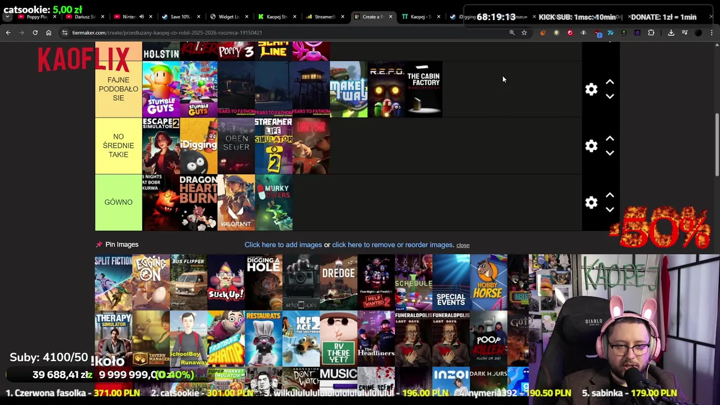
Task: Switch to Dariusz YouTube tab
Action: tap(84, 17)
